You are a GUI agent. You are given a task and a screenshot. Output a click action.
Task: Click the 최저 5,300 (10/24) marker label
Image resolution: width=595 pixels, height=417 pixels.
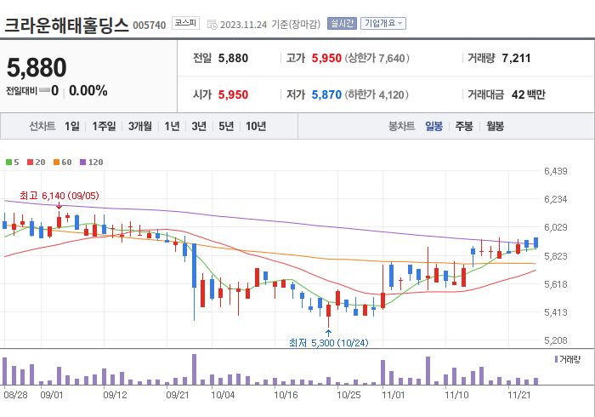tap(329, 343)
